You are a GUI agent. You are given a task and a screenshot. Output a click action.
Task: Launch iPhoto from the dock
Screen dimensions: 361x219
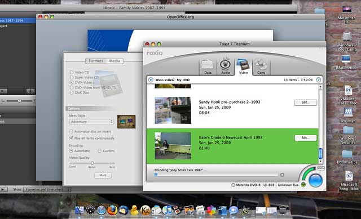[190, 210]
